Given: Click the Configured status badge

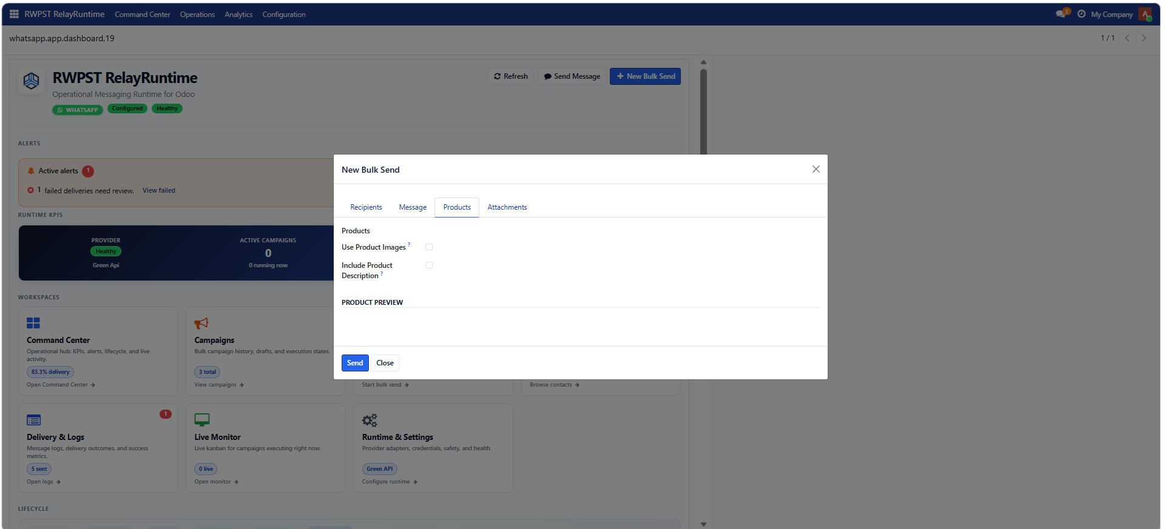Looking at the screenshot, I should pos(127,108).
